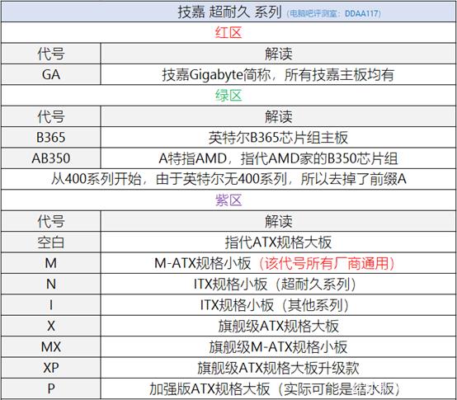Click '旗舰级ATX规格大板' description cell
Image resolution: width=457 pixels, height=400 pixels.
click(278, 326)
